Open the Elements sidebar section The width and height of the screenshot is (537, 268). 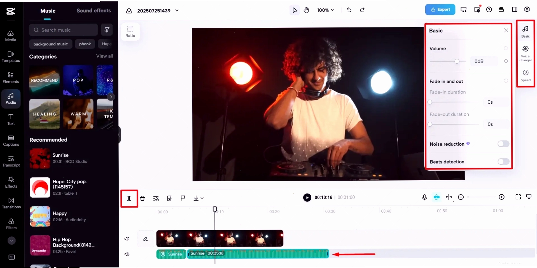[x=11, y=78]
